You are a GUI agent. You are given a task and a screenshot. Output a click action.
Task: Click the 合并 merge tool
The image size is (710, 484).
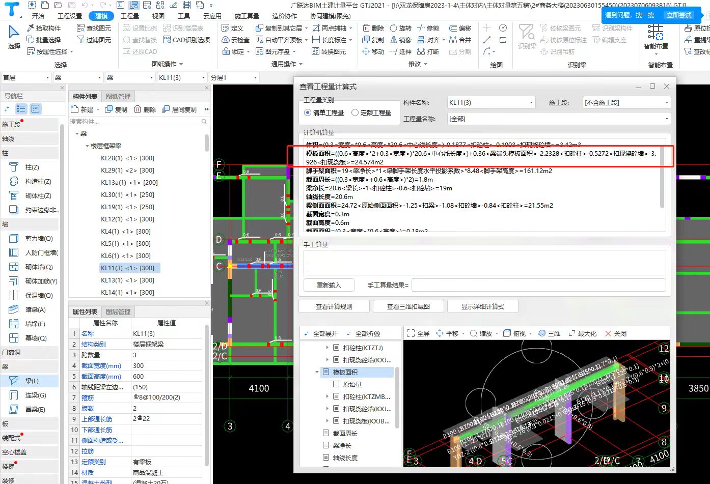point(460,40)
